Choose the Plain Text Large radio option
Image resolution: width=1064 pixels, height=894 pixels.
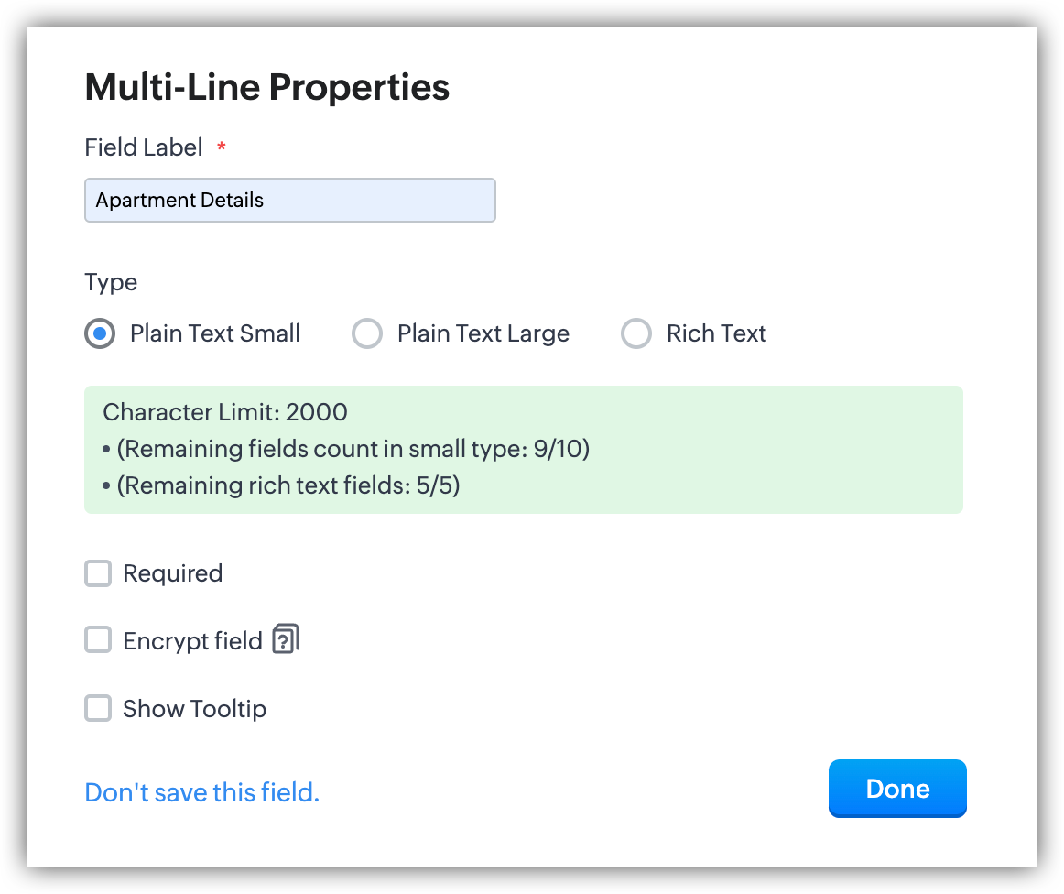click(367, 333)
